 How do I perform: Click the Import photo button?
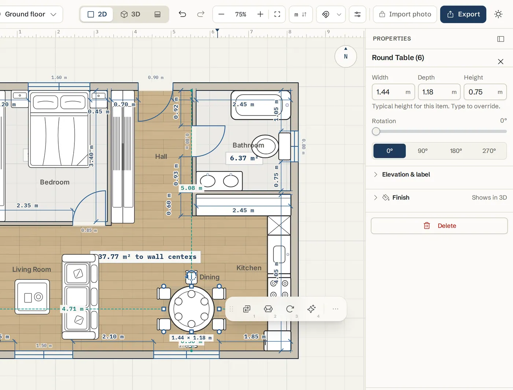[x=405, y=14]
